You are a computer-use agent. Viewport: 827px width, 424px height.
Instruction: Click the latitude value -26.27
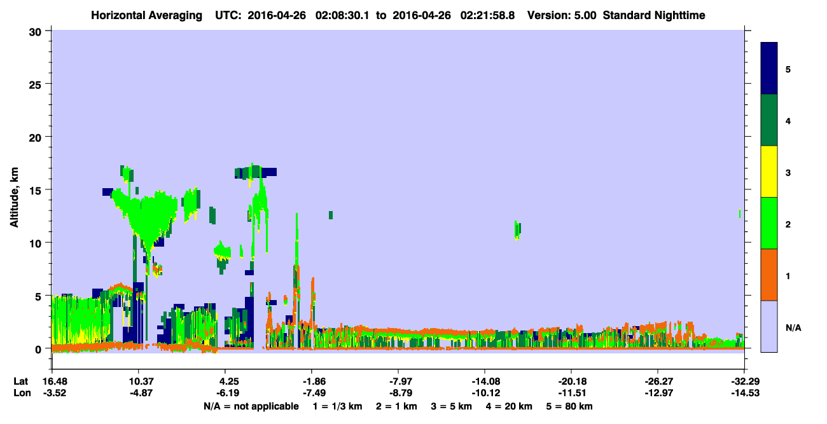657,381
